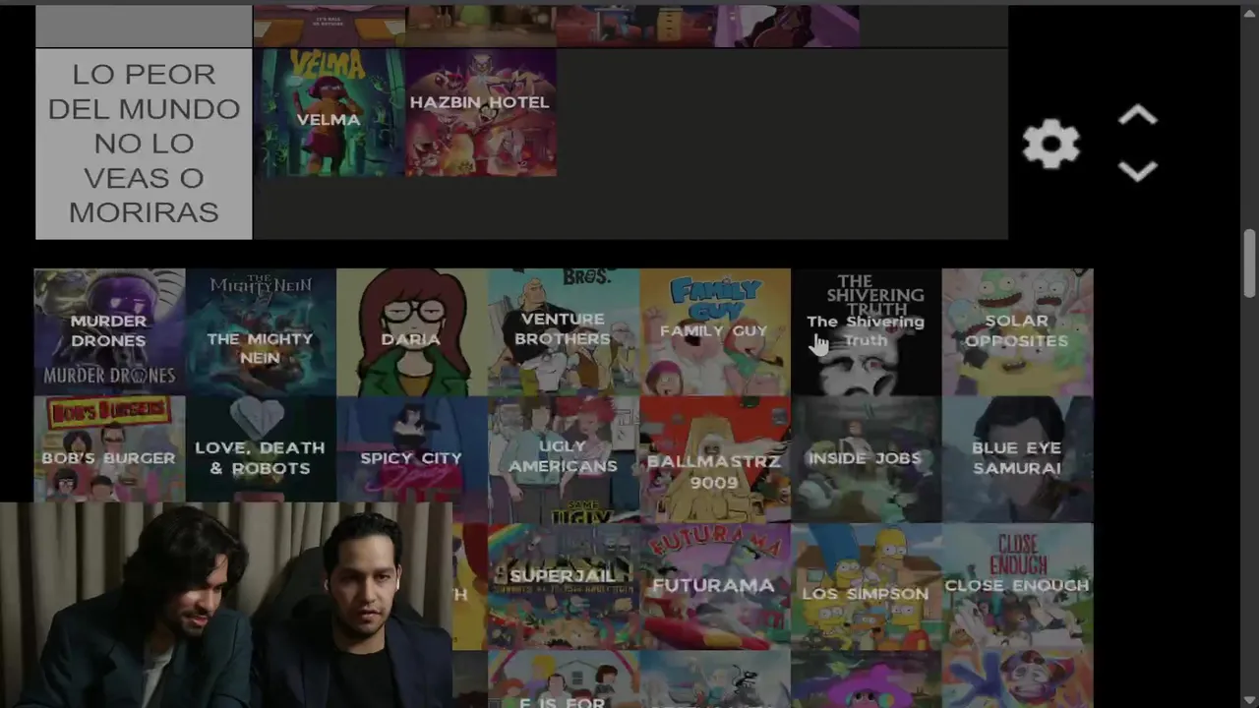Image resolution: width=1259 pixels, height=708 pixels.
Task: Select the Hazbin Hotel thumbnail
Action: pyautogui.click(x=481, y=113)
